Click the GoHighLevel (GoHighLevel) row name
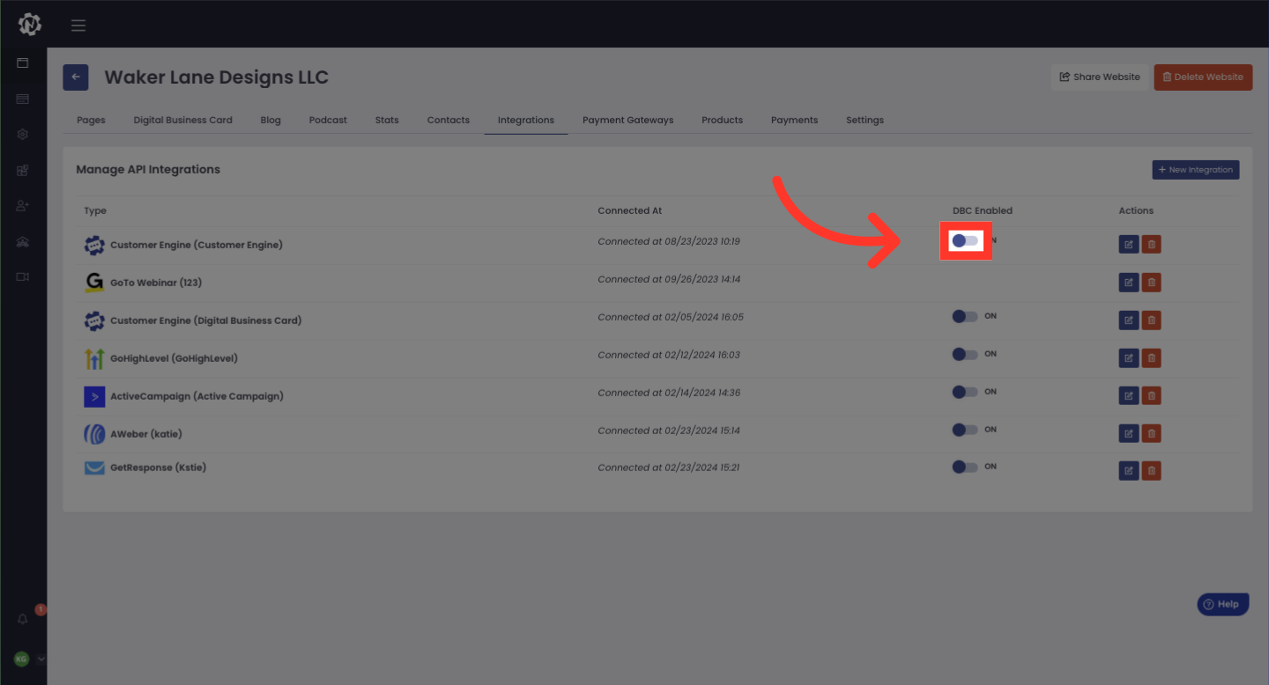This screenshot has width=1269, height=685. [174, 358]
